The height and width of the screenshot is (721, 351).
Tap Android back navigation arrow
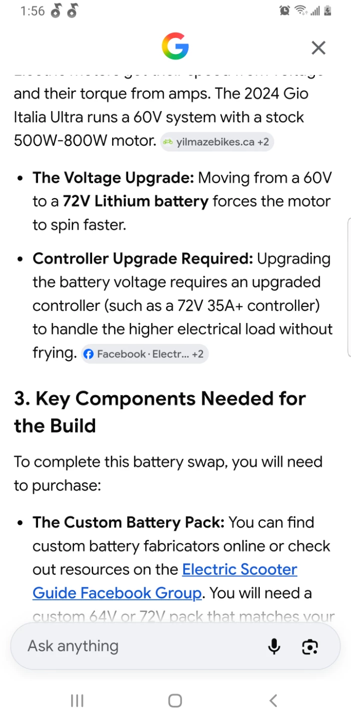tap(273, 700)
